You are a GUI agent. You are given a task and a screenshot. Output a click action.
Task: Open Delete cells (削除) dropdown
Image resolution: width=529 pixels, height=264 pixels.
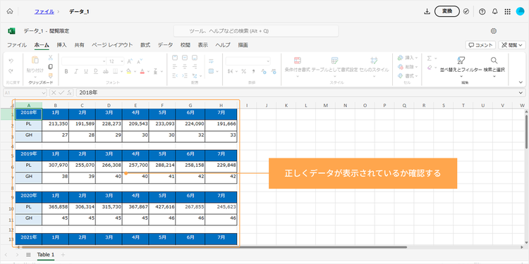point(408,67)
